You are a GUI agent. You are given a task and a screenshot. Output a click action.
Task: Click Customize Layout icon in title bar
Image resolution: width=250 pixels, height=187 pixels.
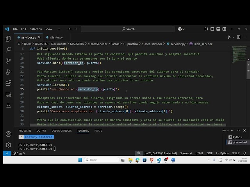tap(206, 29)
